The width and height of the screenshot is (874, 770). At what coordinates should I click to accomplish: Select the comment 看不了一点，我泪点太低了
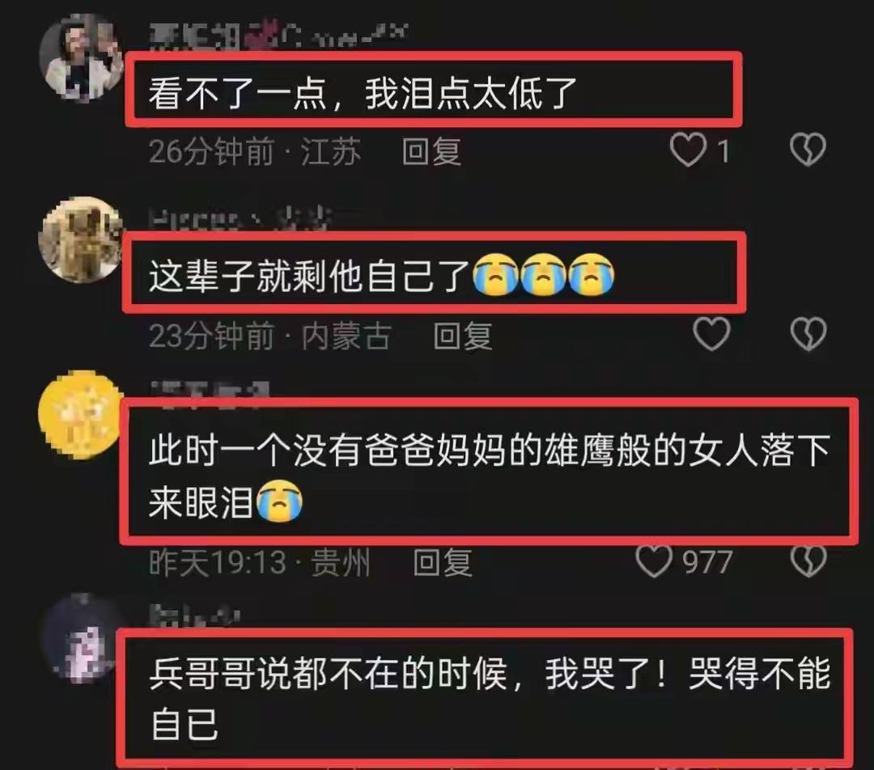pos(363,93)
